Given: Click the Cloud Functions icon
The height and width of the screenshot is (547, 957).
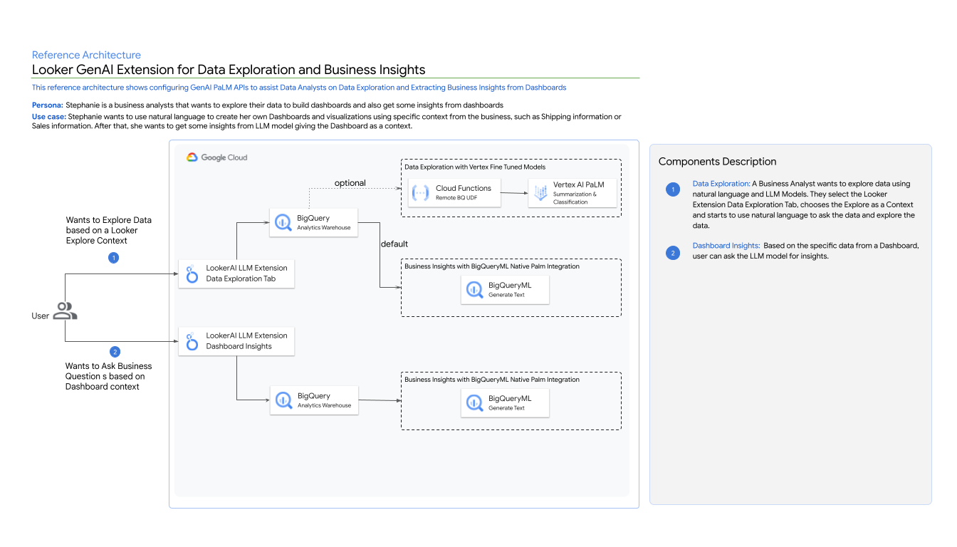Looking at the screenshot, I should 421,192.
